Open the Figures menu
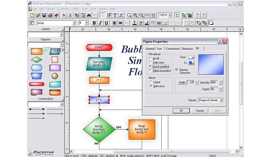 point(50,9)
